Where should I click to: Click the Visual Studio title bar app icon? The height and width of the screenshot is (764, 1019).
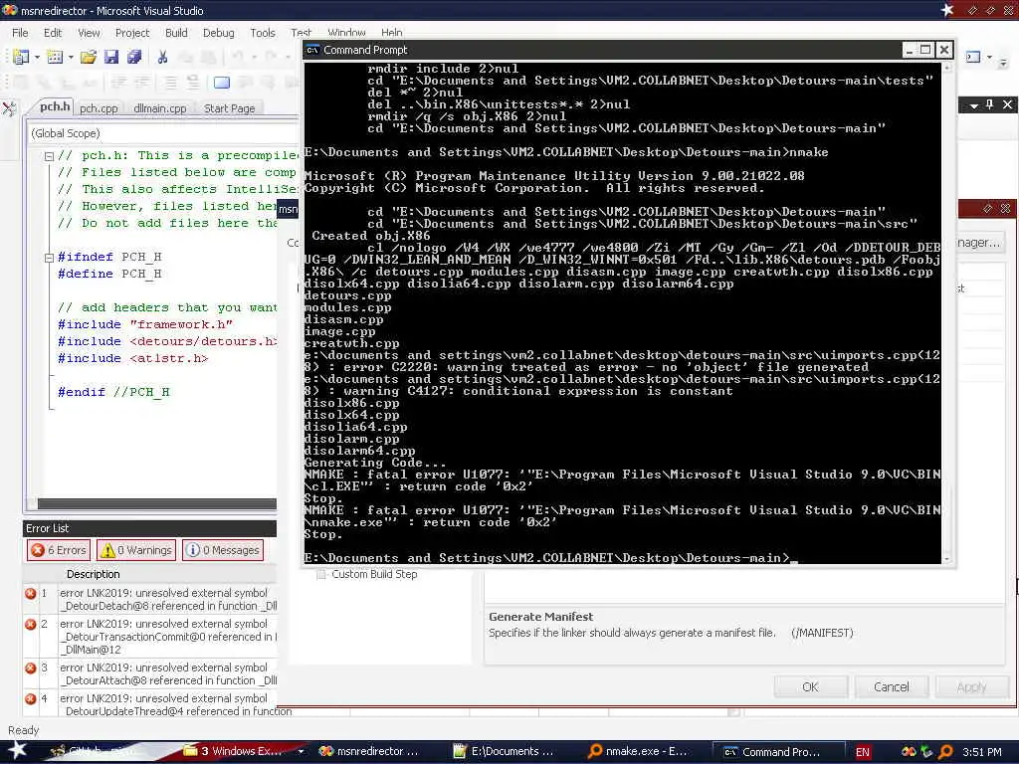pyautogui.click(x=9, y=10)
